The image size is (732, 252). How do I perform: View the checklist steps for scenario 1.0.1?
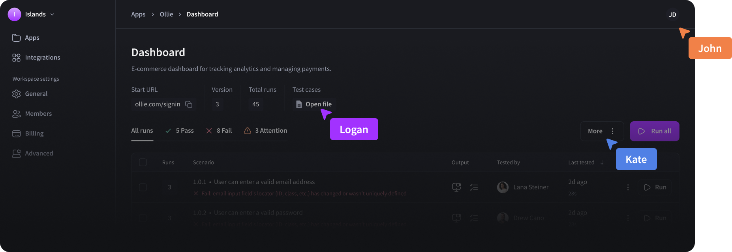474,187
